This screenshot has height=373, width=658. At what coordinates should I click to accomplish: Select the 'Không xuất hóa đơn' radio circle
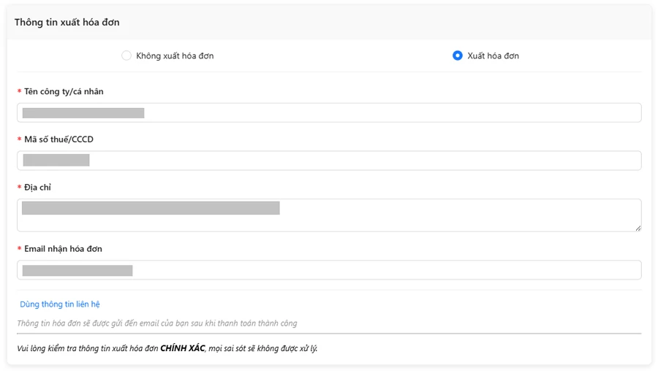(x=126, y=55)
